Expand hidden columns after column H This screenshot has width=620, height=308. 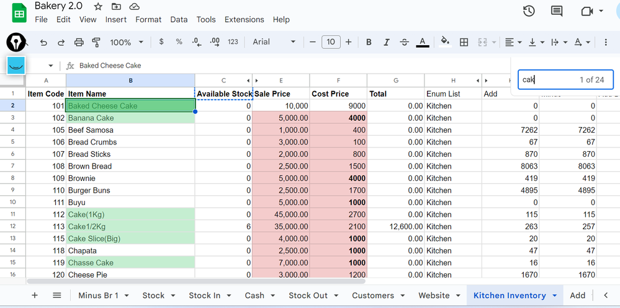tap(478, 81)
